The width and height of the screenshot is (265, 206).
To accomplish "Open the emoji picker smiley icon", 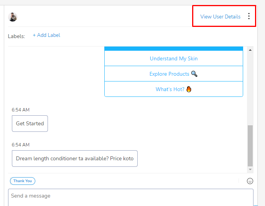I will (250, 181).
